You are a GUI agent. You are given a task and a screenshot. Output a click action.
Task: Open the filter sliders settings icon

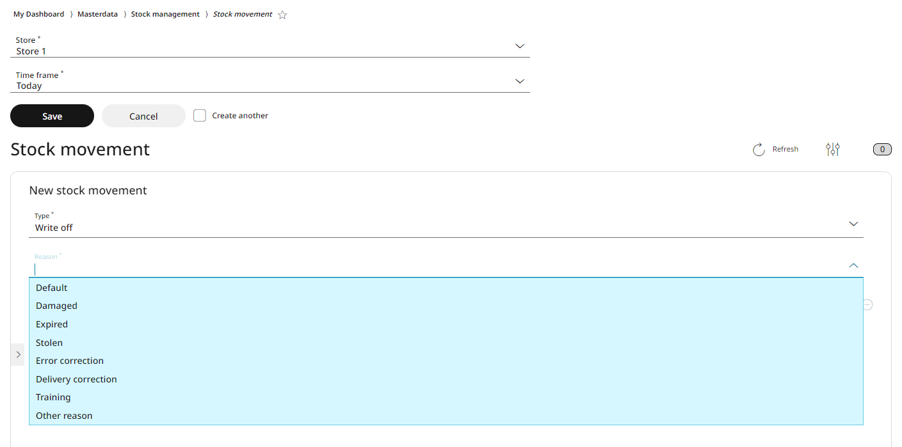[x=833, y=149]
